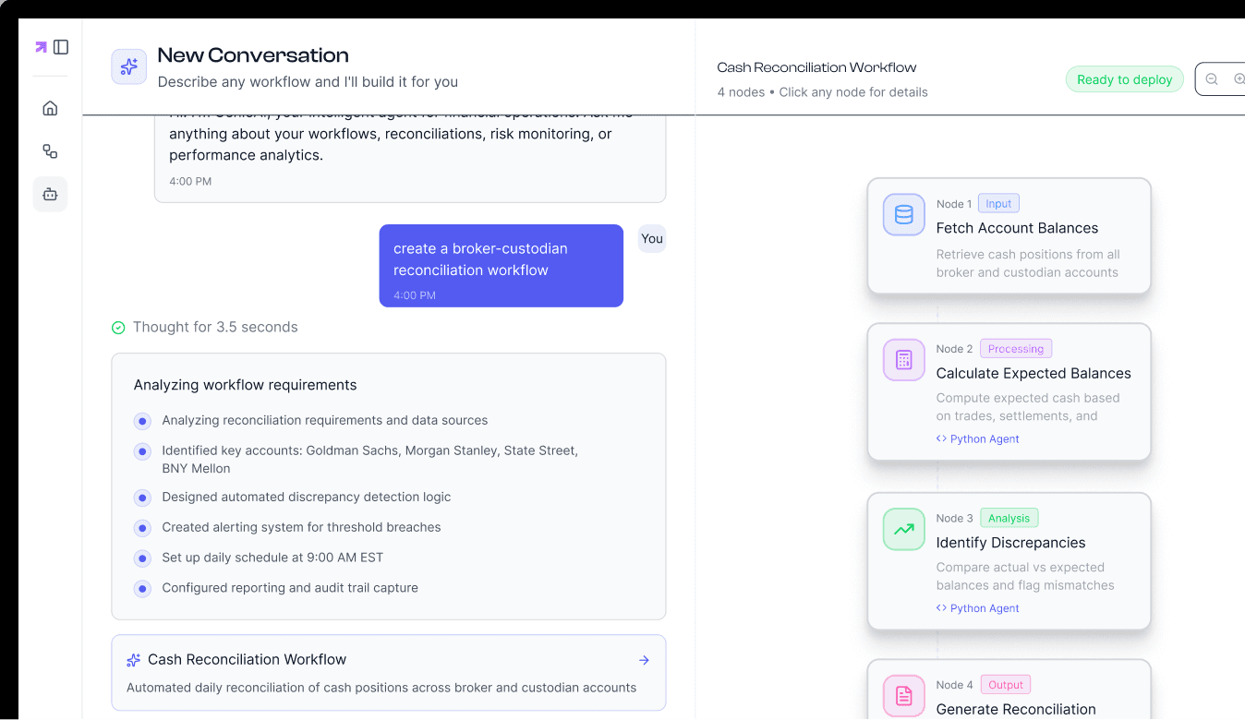Click 'Set up daily schedule at 9:00 AM EST'

point(272,558)
